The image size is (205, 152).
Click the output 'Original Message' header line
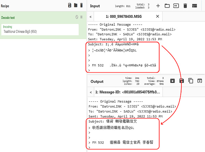point(116,101)
